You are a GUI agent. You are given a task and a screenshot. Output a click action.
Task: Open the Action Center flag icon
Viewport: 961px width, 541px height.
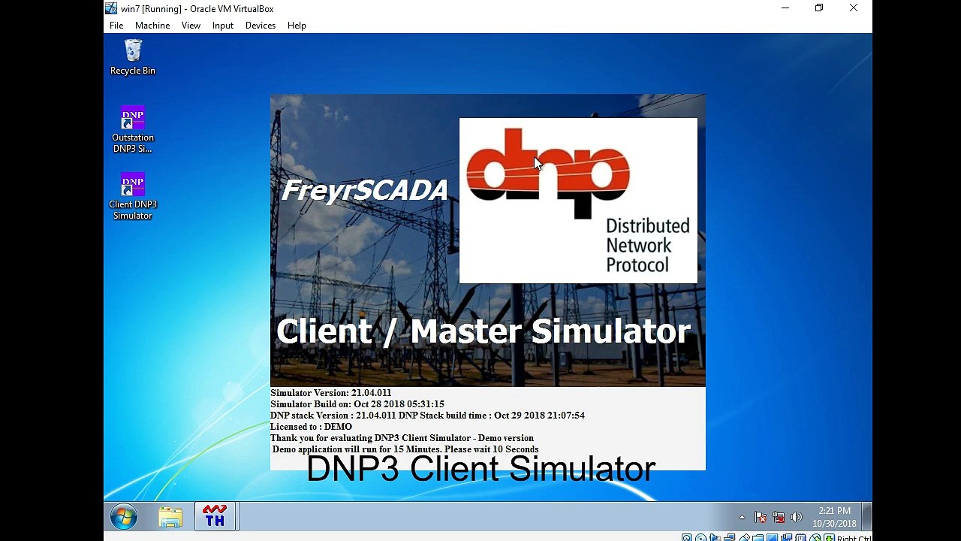pos(761,517)
